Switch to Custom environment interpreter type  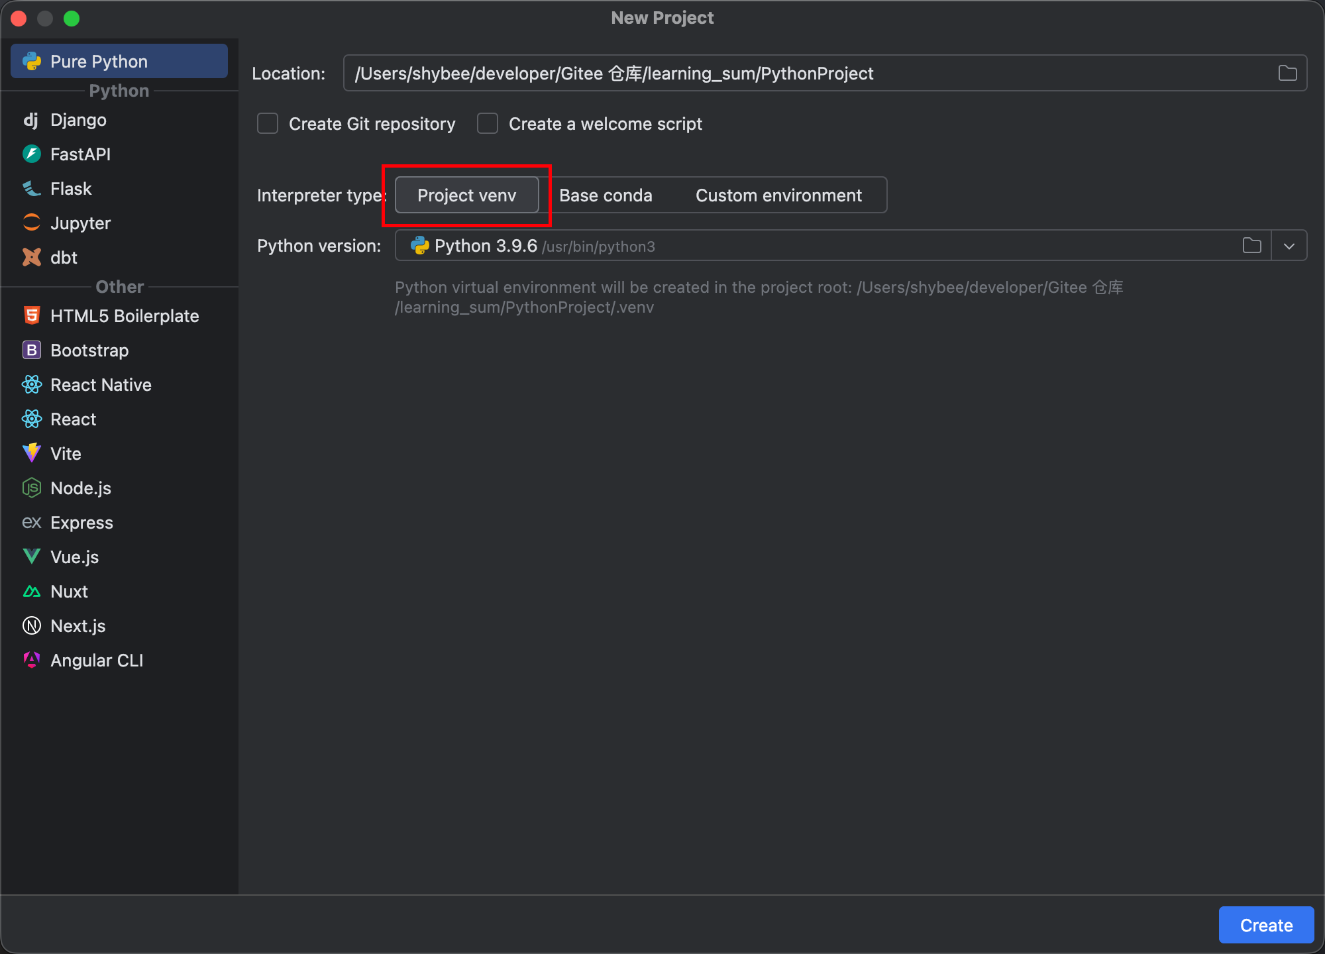[778, 195]
